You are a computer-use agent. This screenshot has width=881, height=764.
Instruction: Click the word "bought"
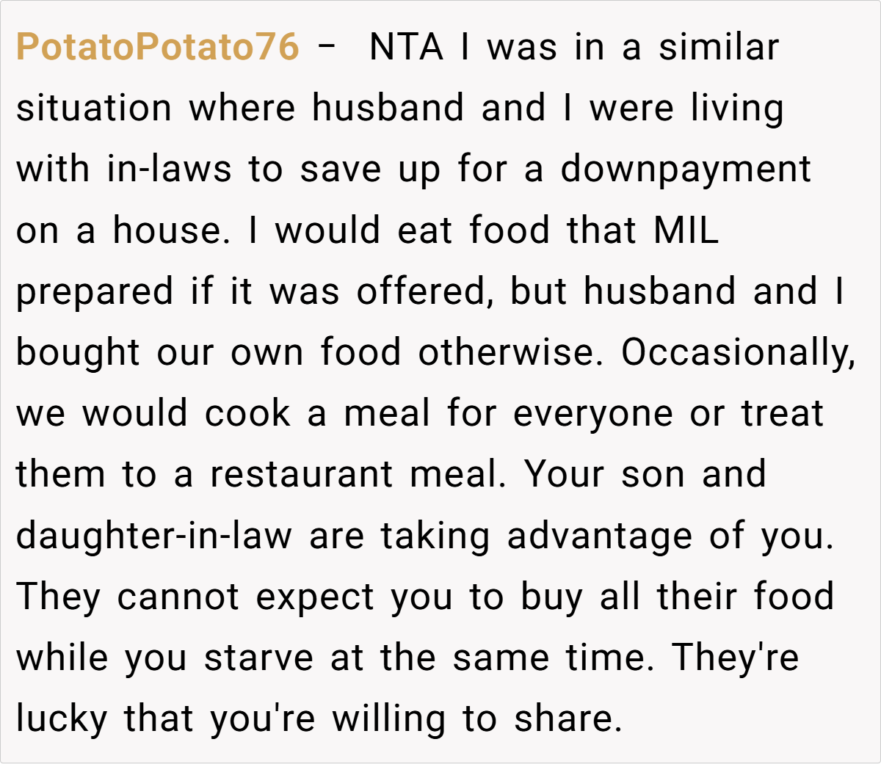pos(78,353)
